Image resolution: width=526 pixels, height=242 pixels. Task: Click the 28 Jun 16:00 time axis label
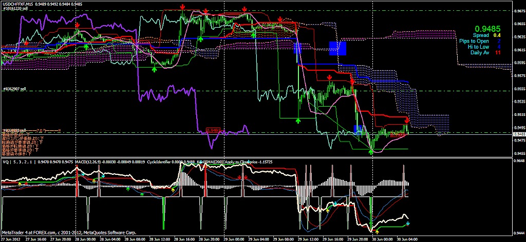184,239
